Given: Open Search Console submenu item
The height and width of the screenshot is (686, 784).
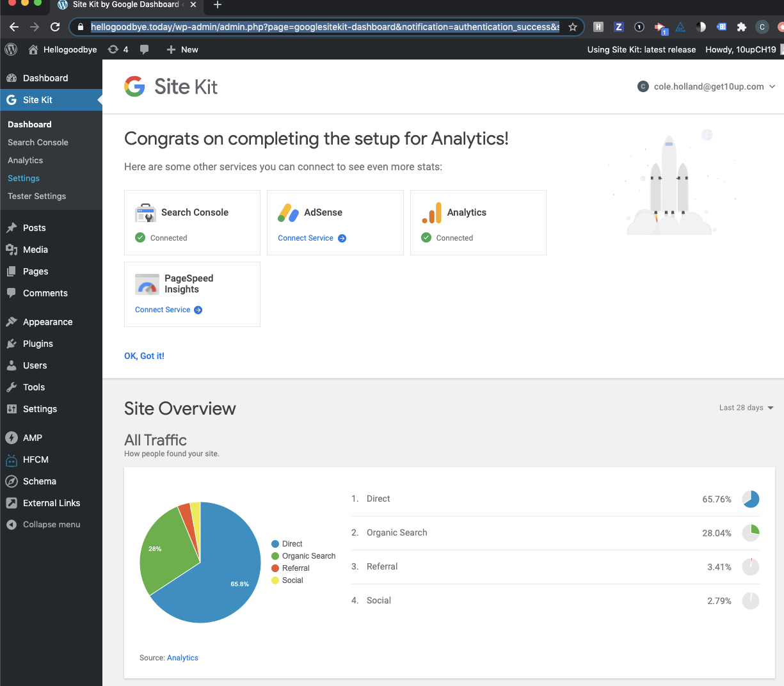Looking at the screenshot, I should pyautogui.click(x=38, y=142).
